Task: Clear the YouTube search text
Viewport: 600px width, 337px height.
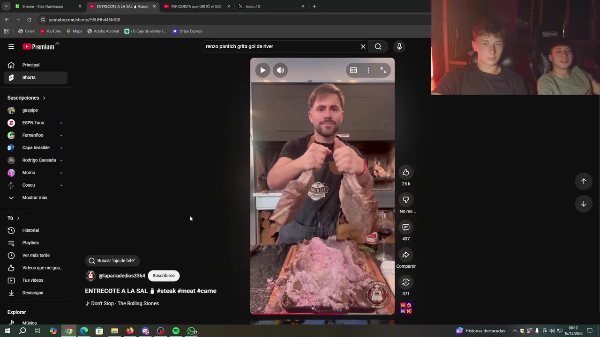Action: click(363, 46)
